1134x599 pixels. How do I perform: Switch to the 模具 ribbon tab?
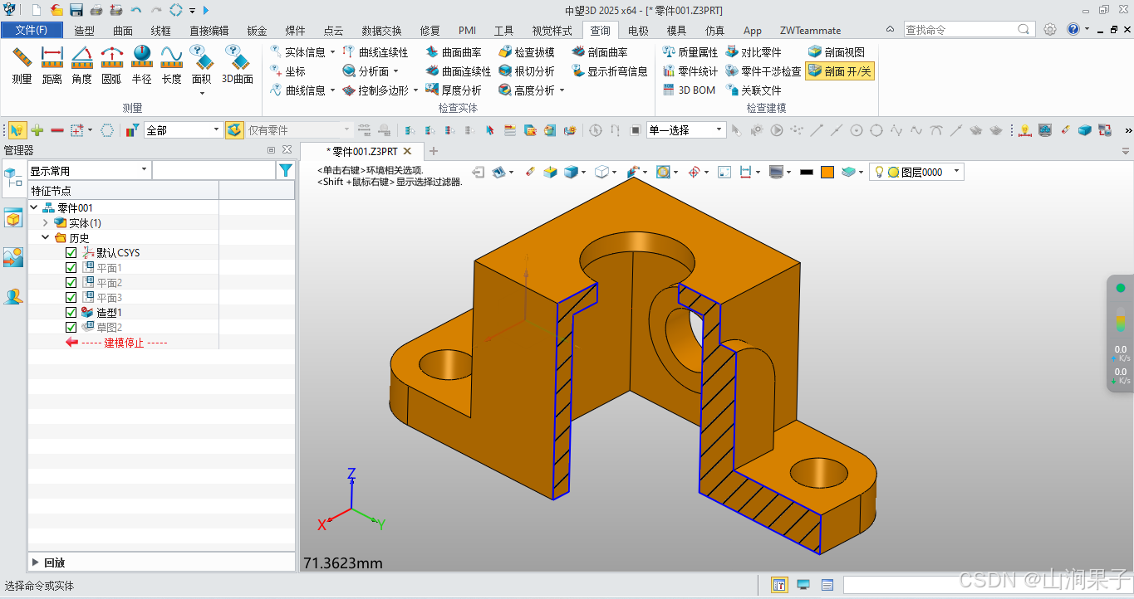pos(676,31)
